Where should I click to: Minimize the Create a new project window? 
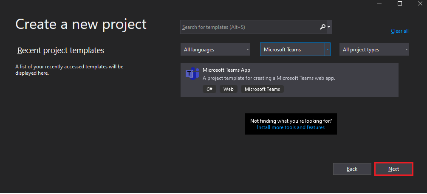click(379, 3)
